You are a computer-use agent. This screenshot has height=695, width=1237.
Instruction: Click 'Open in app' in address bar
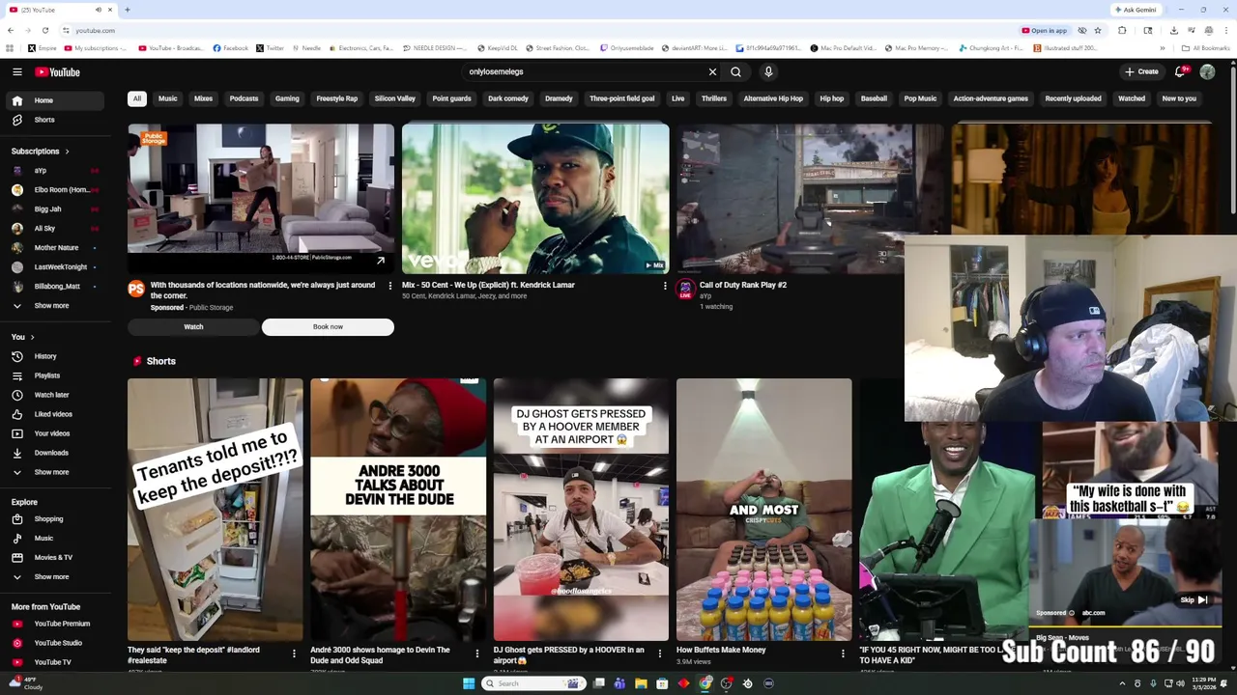coord(1045,30)
